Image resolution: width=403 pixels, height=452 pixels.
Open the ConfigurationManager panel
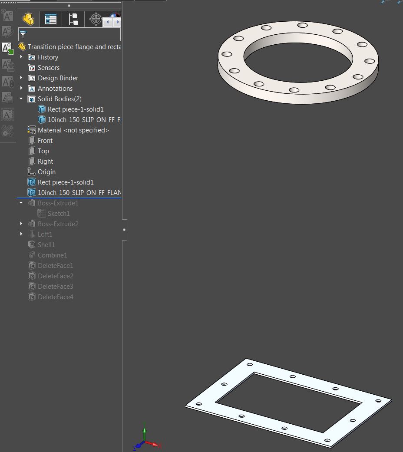[73, 19]
